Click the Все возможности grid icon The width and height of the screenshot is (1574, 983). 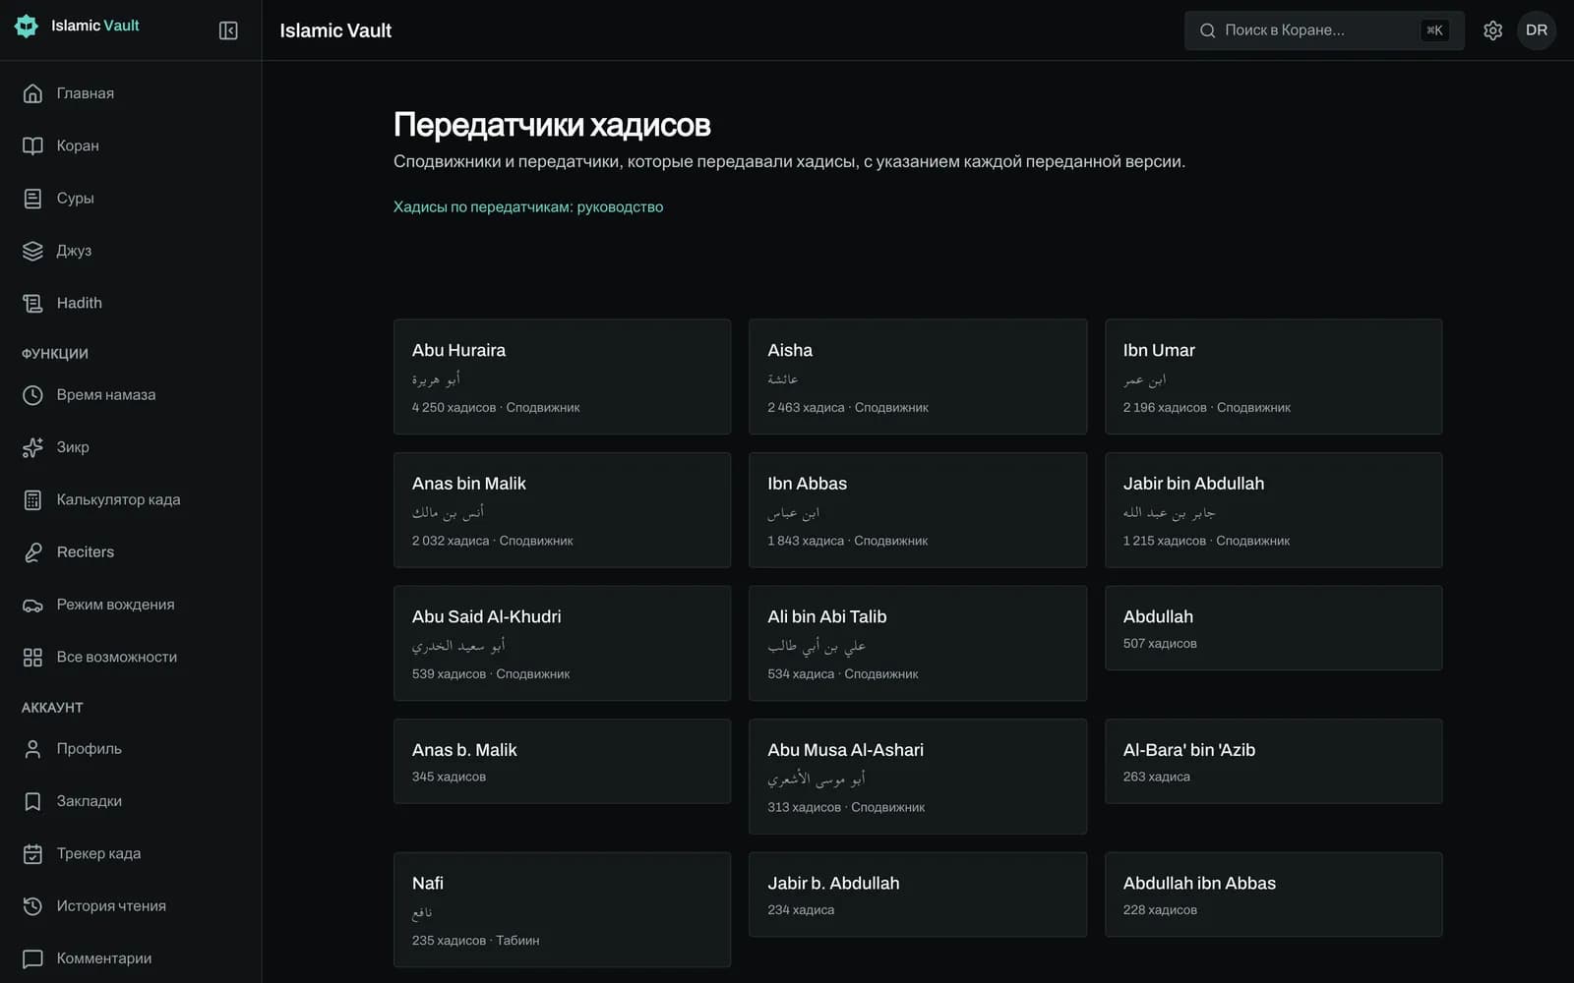click(32, 657)
